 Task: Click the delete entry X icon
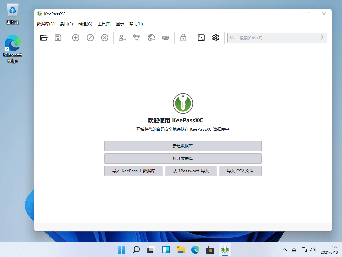[105, 38]
